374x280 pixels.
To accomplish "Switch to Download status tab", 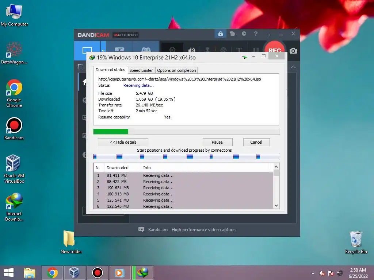I will 110,70.
